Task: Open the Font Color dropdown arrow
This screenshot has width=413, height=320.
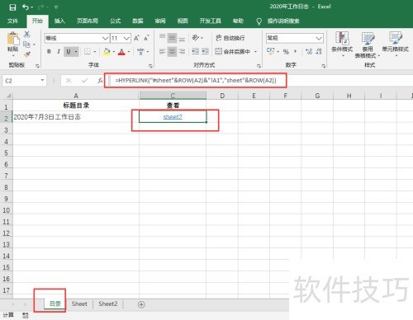Action: [x=129, y=51]
